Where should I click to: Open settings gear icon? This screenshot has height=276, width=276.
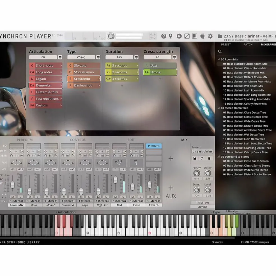210,36
